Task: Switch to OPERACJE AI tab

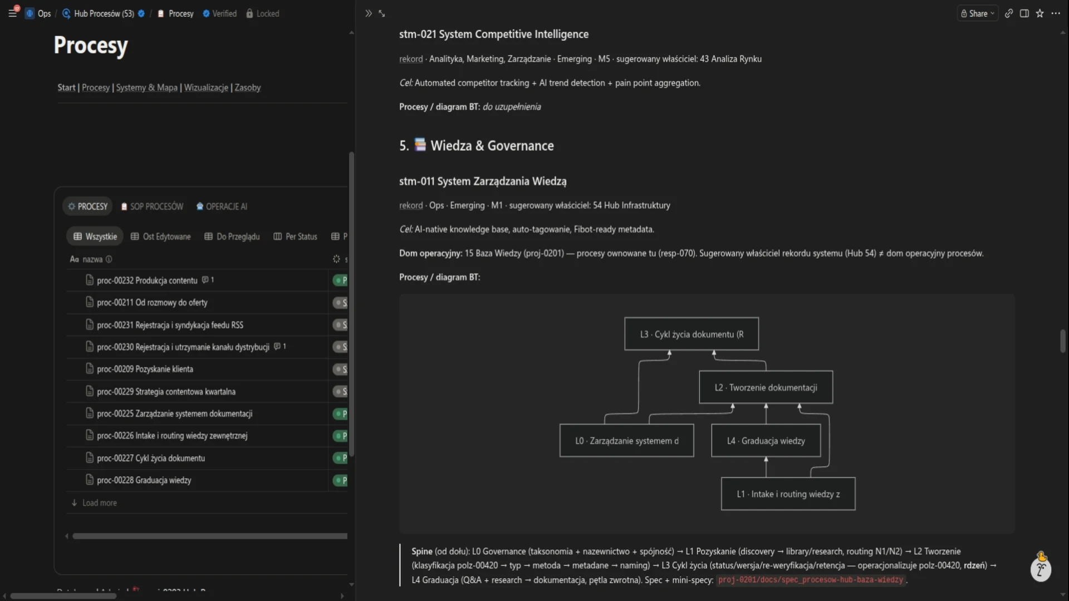Action: (222, 206)
